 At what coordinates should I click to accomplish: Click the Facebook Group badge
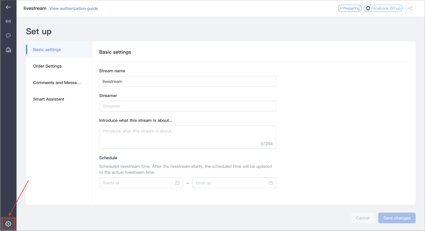click(383, 8)
